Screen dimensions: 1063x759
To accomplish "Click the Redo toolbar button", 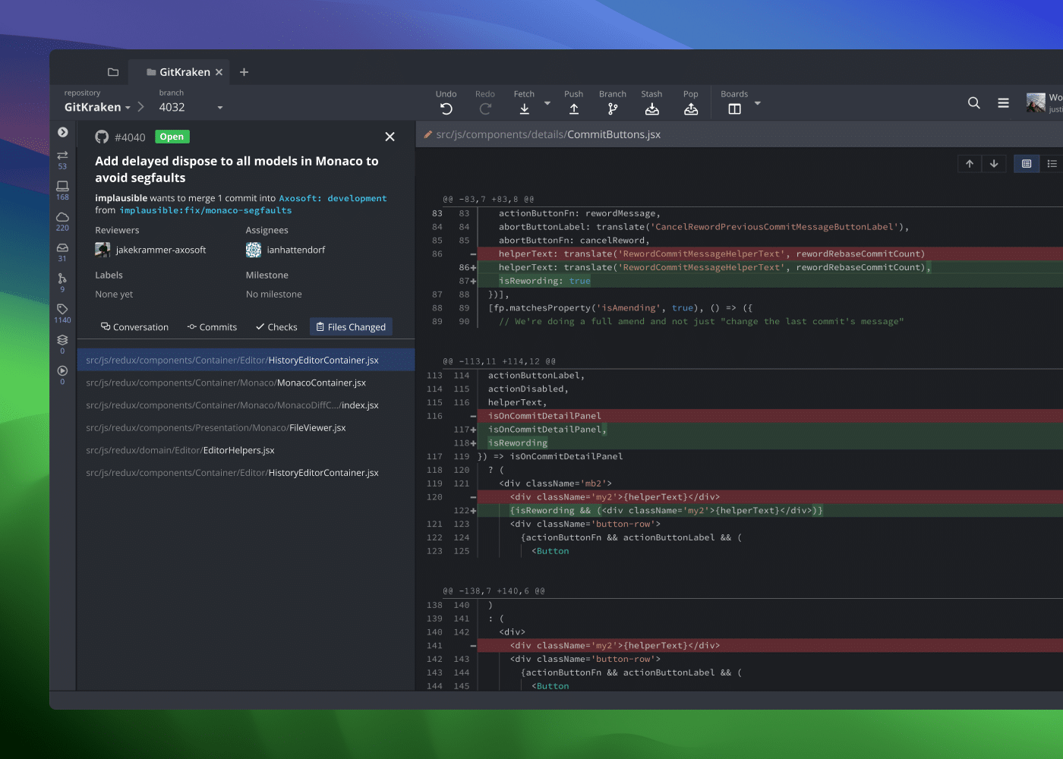I will click(x=485, y=103).
